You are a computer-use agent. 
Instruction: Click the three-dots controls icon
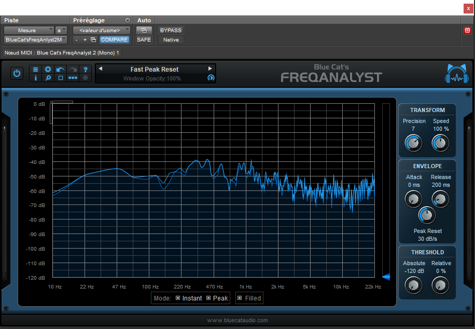point(73,78)
